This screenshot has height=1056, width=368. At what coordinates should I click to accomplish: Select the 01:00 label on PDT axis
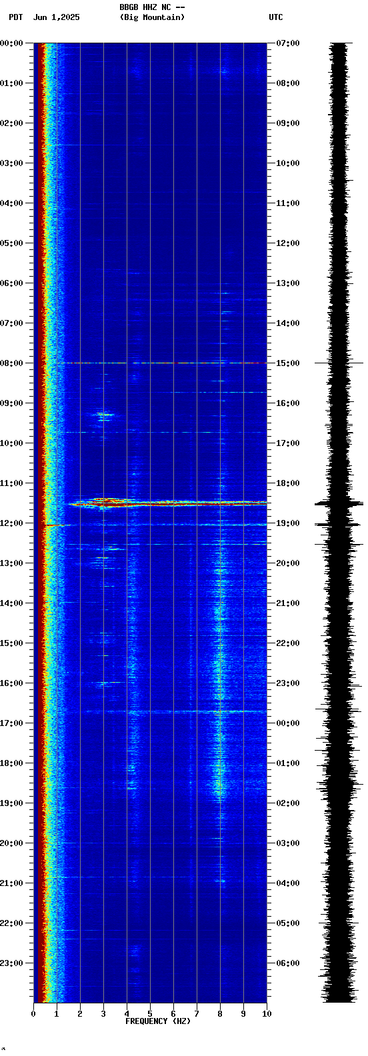coord(11,83)
